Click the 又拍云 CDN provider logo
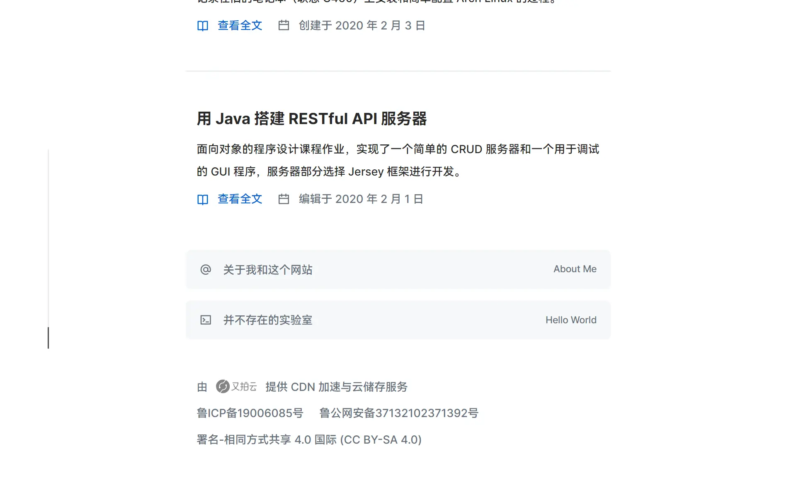Image resolution: width=796 pixels, height=498 pixels. click(x=235, y=386)
